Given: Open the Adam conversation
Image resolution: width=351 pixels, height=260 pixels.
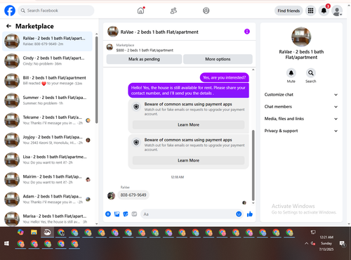Looking at the screenshot, I should pos(48,200).
